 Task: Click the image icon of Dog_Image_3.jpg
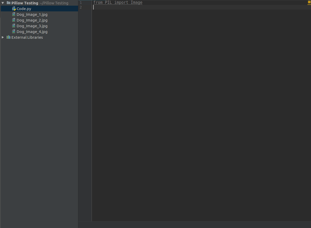(x=14, y=26)
